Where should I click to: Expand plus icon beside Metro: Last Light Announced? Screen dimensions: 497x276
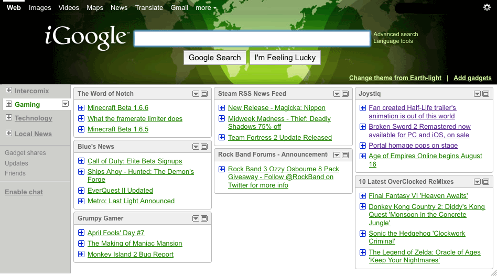pos(81,201)
